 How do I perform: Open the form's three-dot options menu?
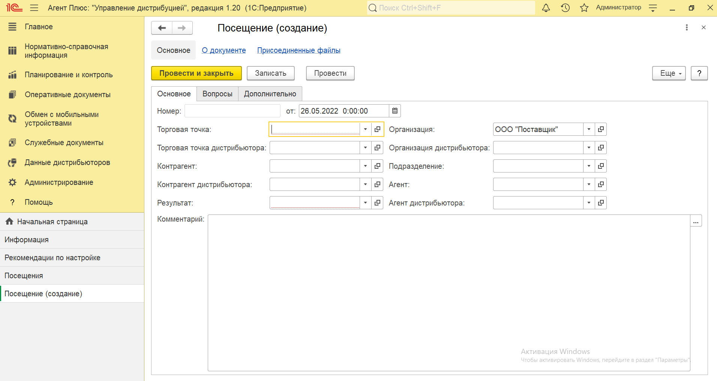coord(687,27)
